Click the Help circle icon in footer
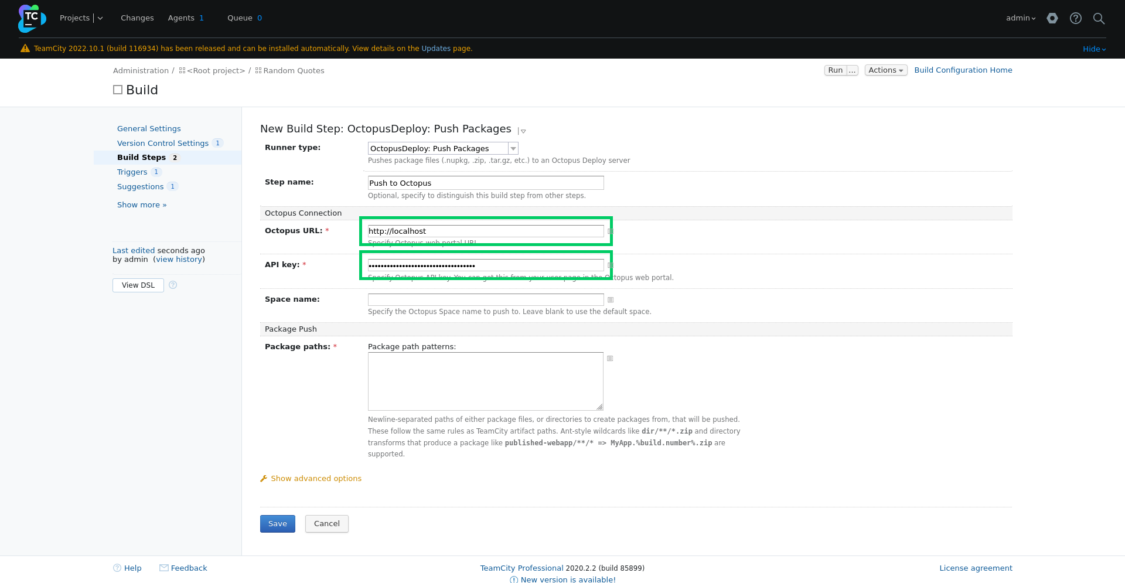 (x=117, y=568)
